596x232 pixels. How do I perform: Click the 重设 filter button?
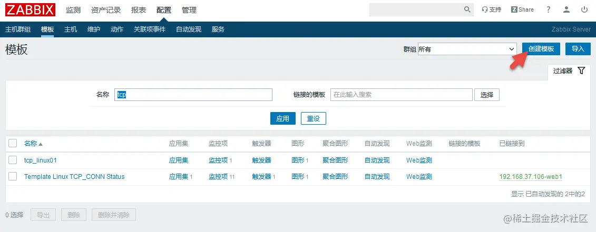[x=314, y=118]
